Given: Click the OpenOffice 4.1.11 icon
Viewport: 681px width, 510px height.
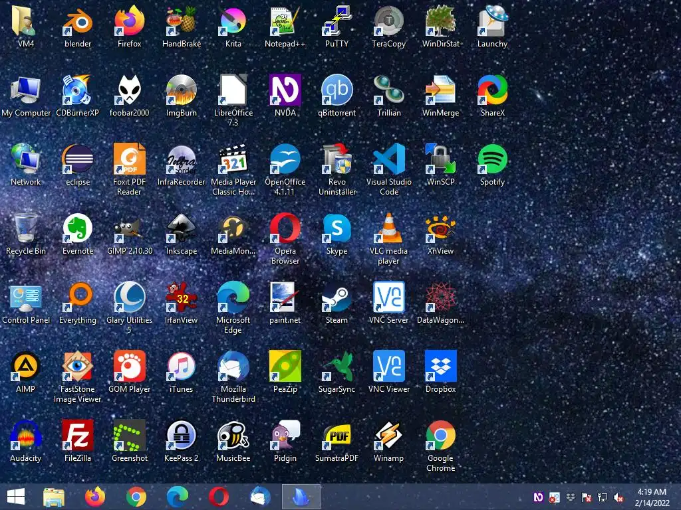Looking at the screenshot, I should [285, 159].
